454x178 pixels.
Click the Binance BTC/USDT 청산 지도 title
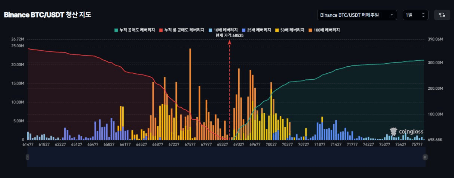[x=47, y=15]
